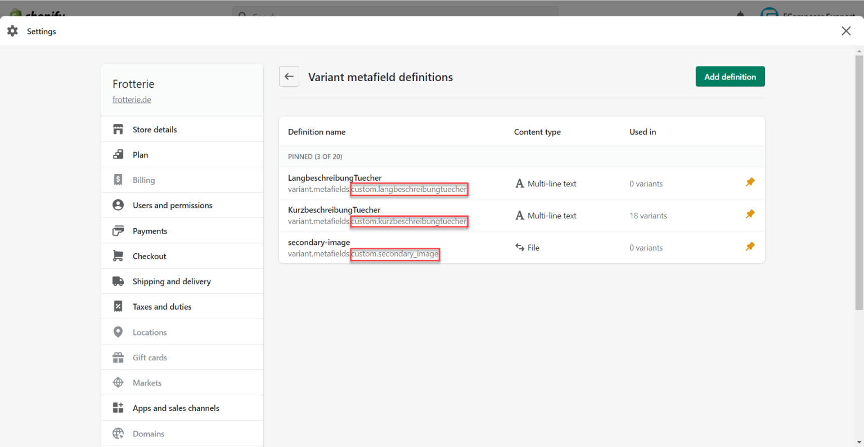Open the frotterie.de store link

click(x=131, y=99)
